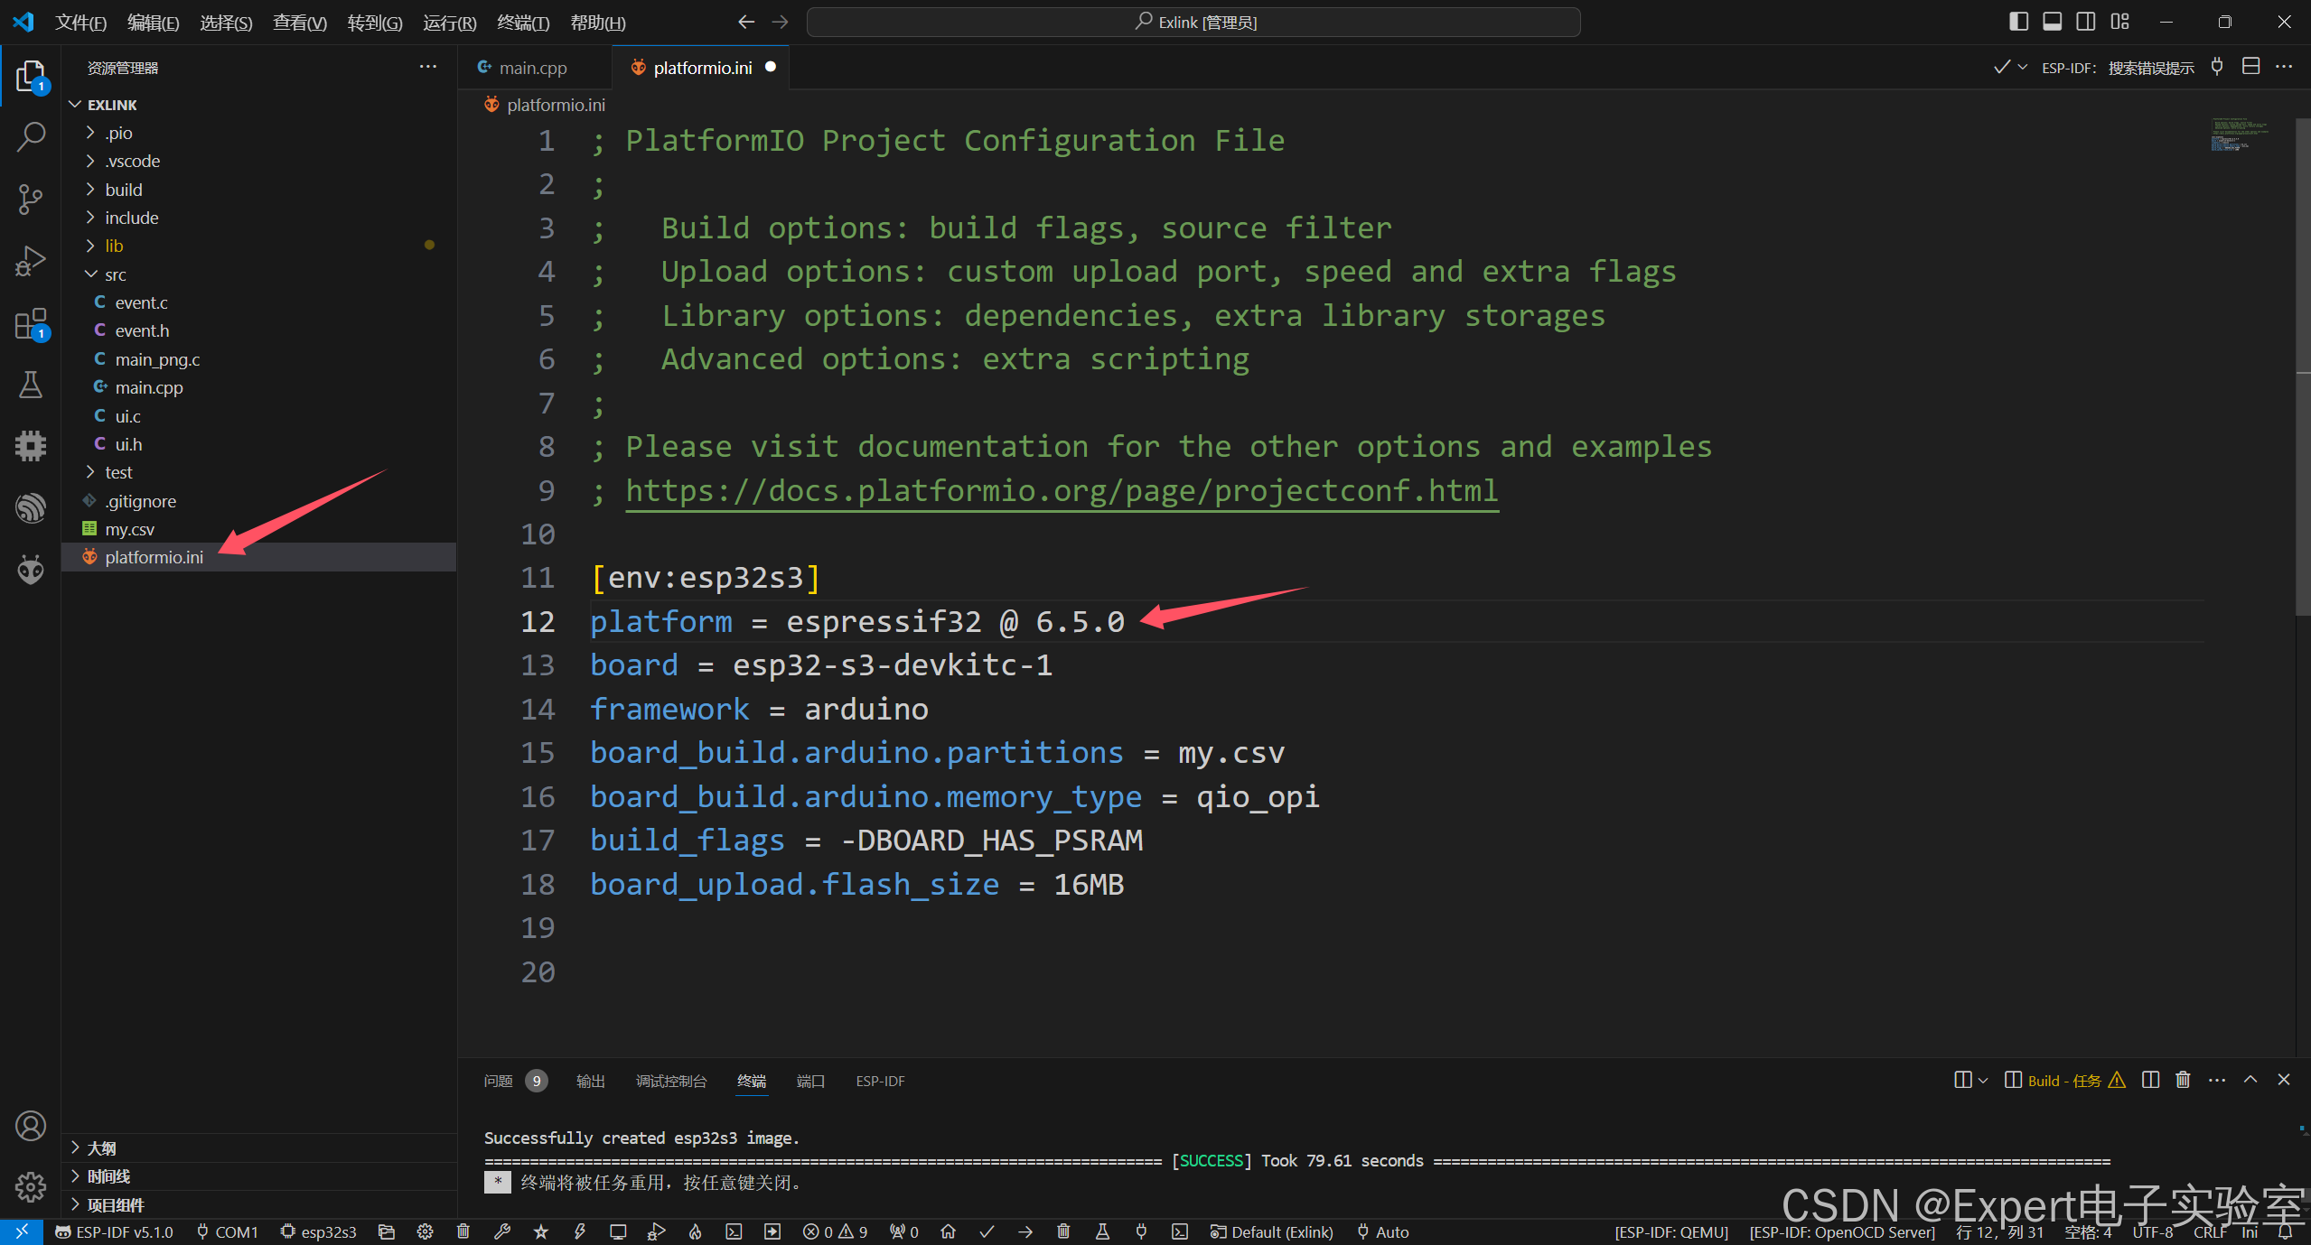Click the antenna ports indicator showing 0

tap(903, 1231)
